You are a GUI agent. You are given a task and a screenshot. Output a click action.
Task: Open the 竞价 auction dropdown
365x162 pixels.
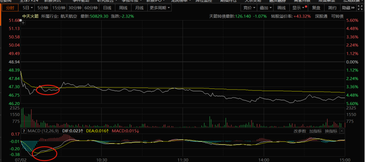coord(249,8)
